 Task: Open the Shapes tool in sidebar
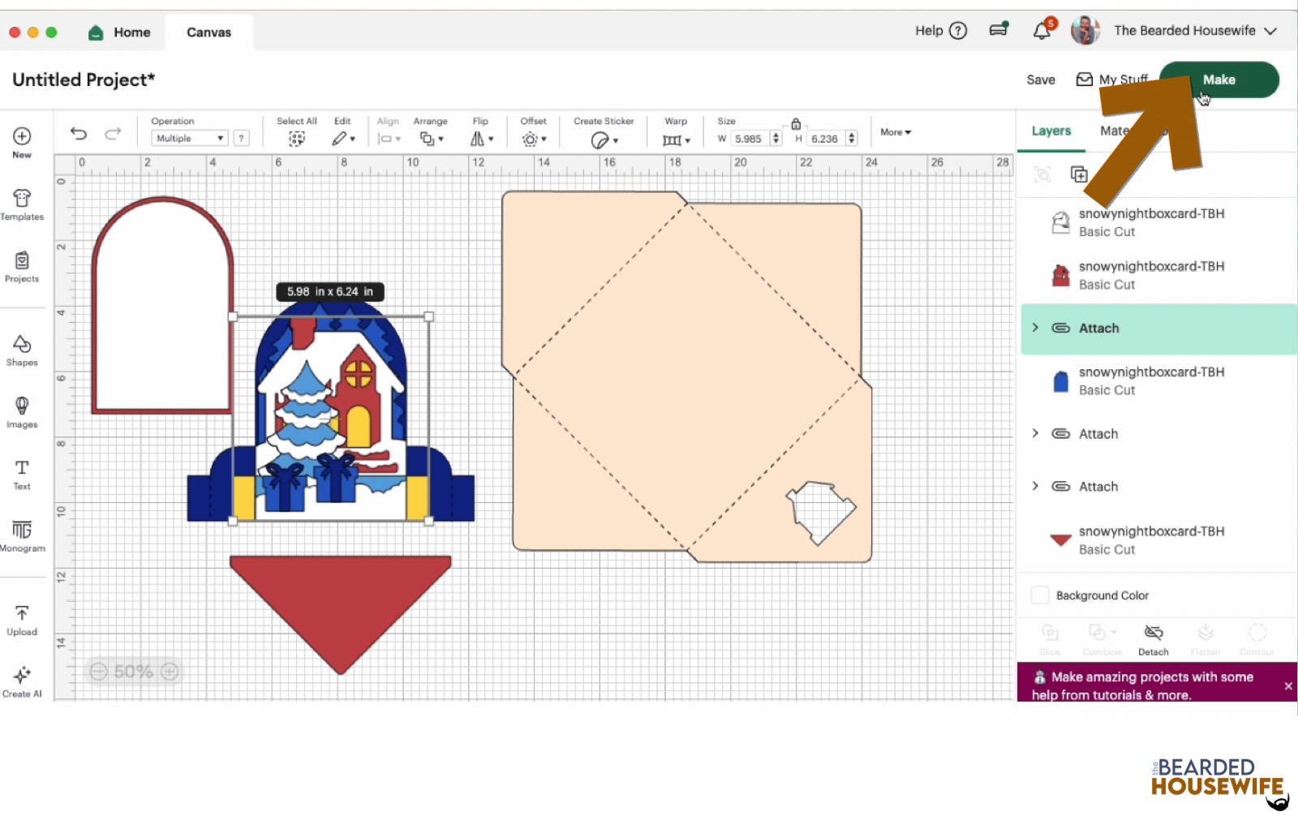click(x=22, y=350)
